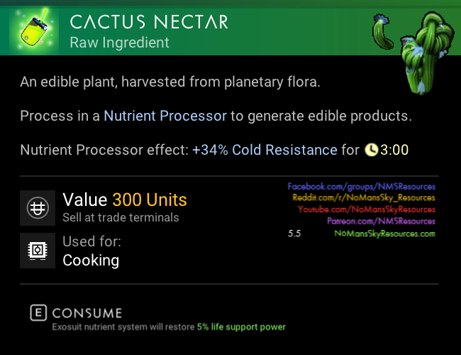Select the Raw Ingredient subtitle
Screen dimensions: 461x355
[x=119, y=43]
